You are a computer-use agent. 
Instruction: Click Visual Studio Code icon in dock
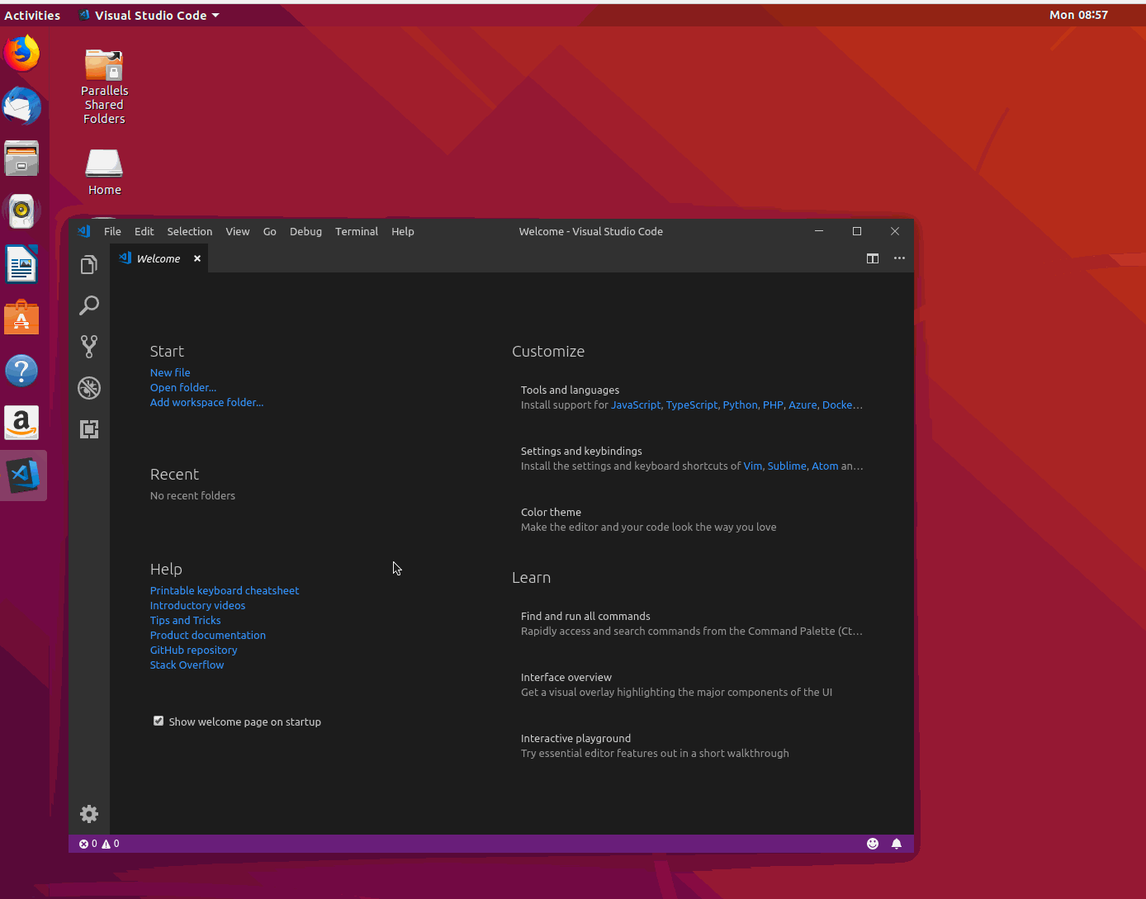pyautogui.click(x=24, y=476)
